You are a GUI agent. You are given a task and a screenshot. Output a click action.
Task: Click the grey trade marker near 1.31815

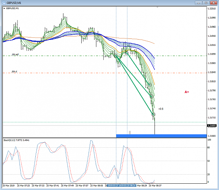click(x=149, y=85)
